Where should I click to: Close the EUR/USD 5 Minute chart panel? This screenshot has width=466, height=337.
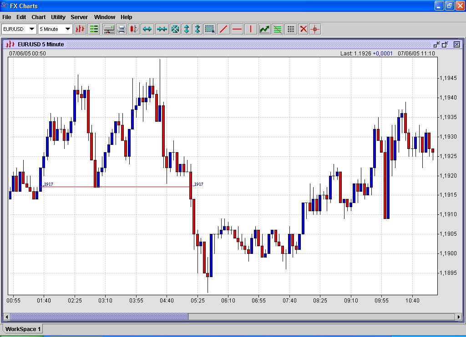pos(457,45)
